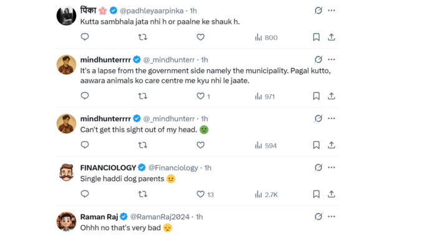Like FINANCIOLOGY's tweet with 13 likes
Screen dimensions: 424x239
coord(205,194)
